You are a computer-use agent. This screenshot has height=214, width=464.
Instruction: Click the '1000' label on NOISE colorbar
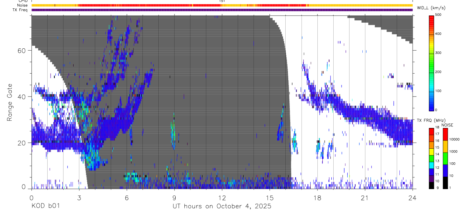point(453,151)
